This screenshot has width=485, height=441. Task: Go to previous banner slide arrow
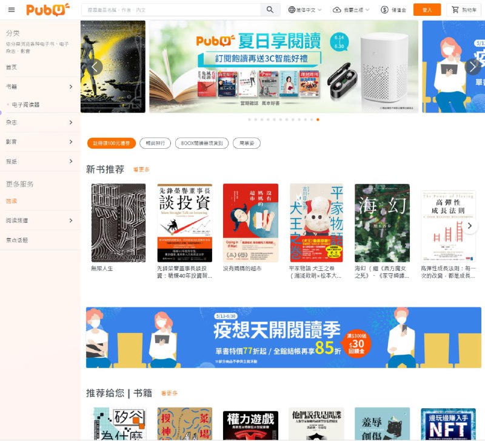96,67
